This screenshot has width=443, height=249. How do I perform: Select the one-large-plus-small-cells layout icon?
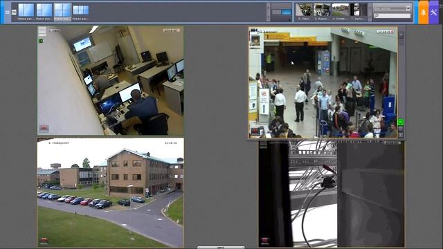tap(44, 10)
